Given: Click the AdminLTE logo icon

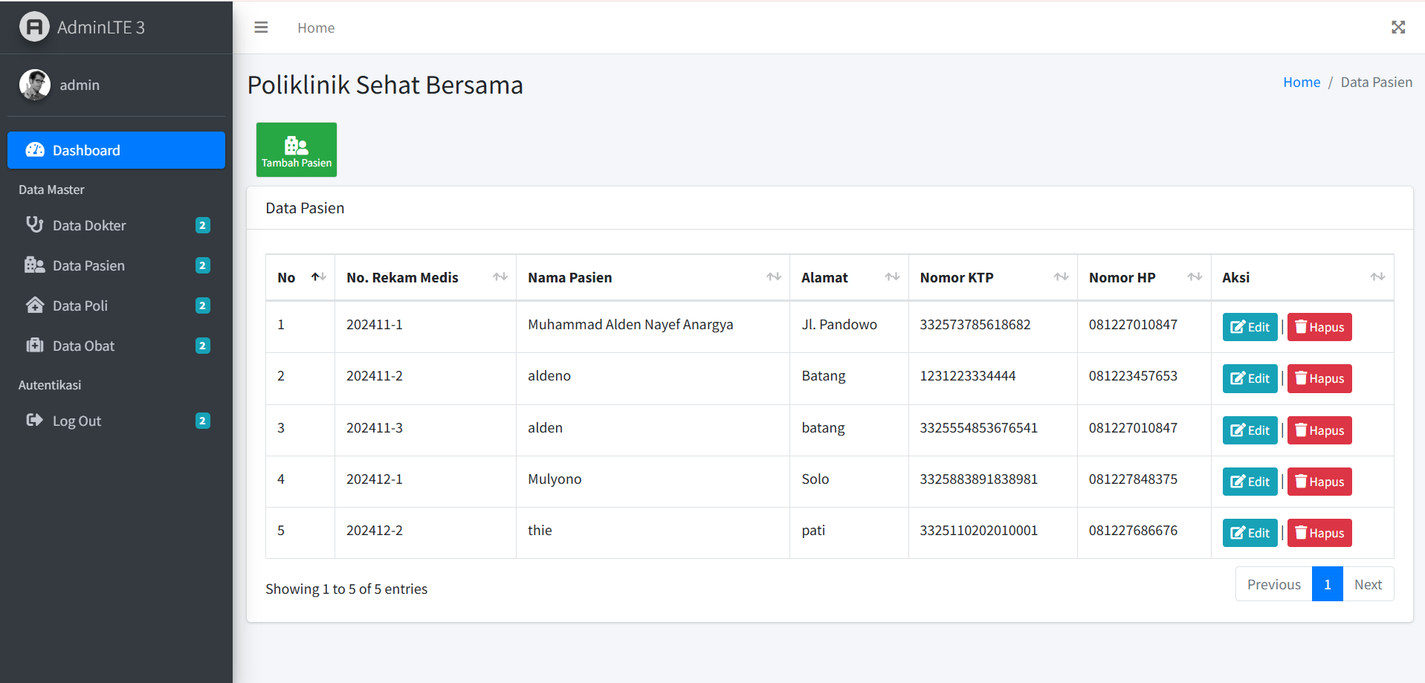Looking at the screenshot, I should 34,27.
